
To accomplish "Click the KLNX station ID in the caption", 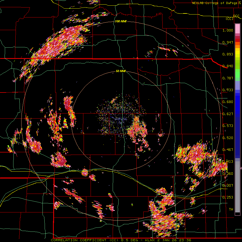I will (x=150, y=240).
